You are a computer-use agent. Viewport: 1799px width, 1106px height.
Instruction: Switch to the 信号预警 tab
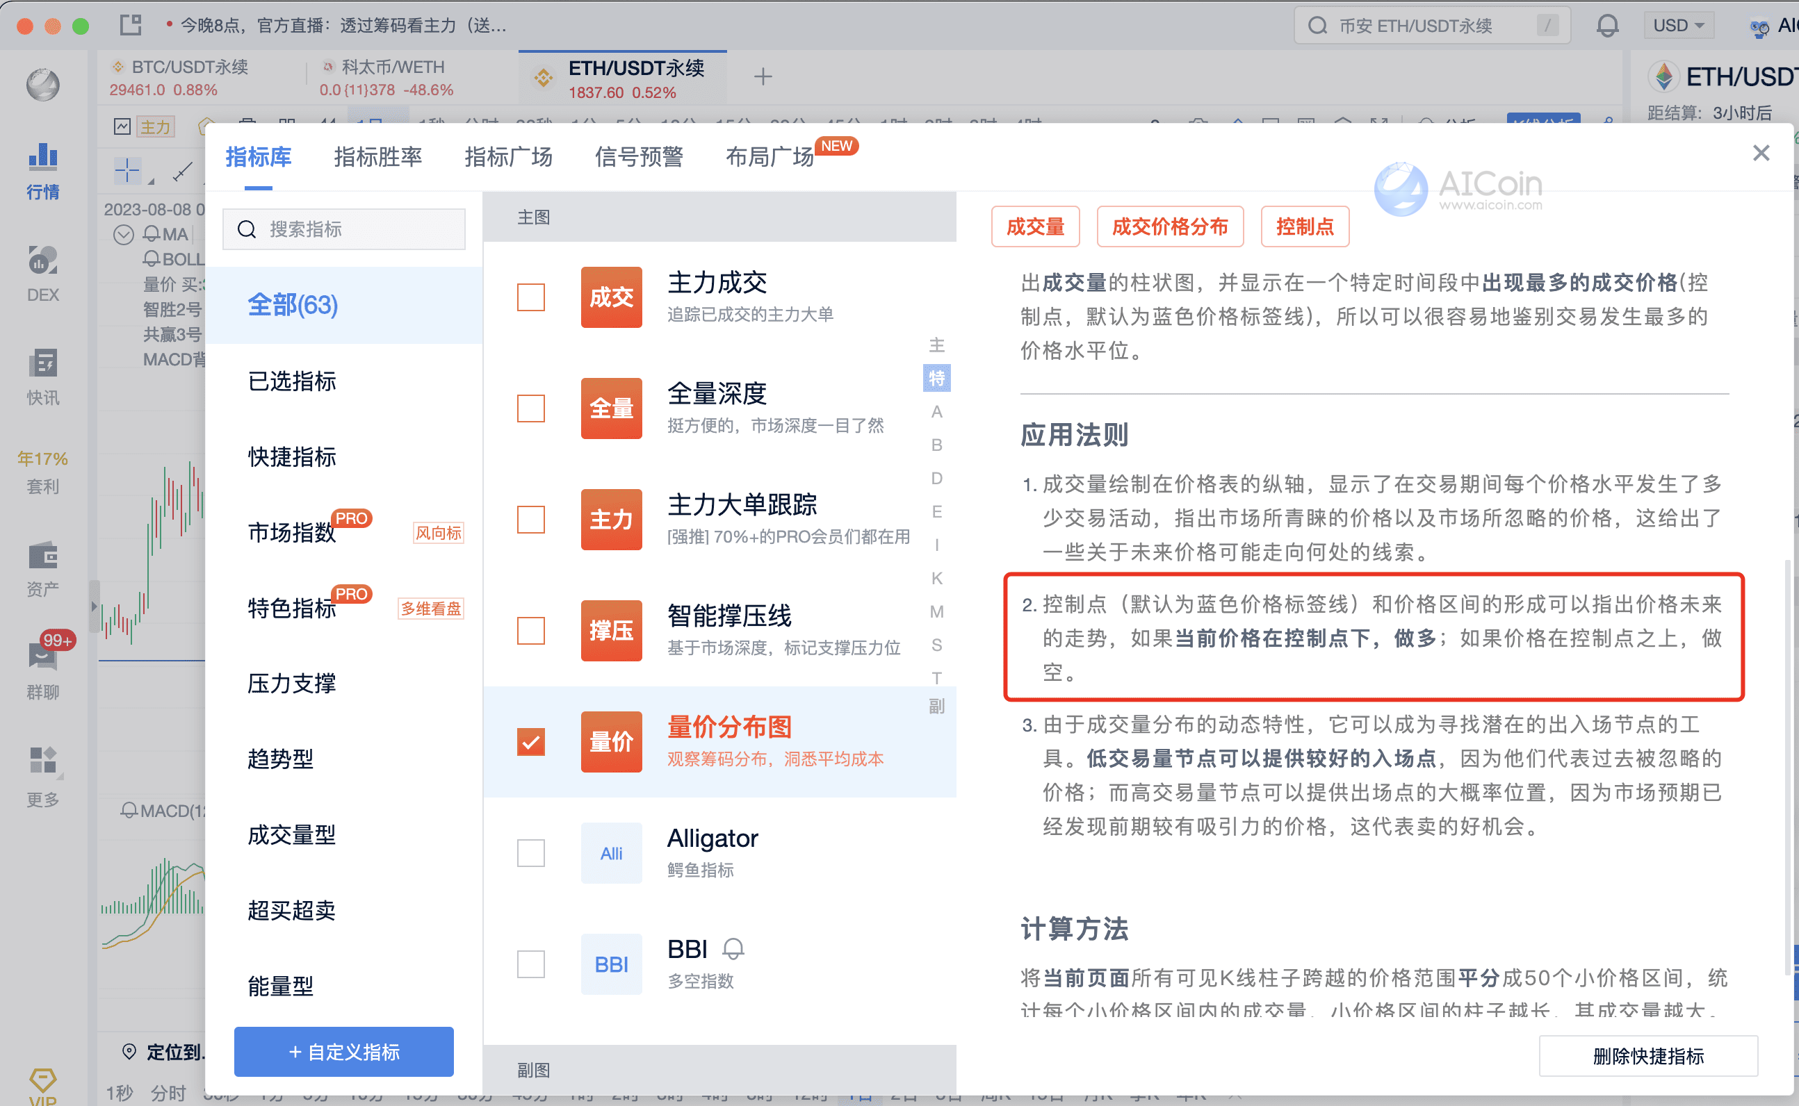pyautogui.click(x=638, y=156)
